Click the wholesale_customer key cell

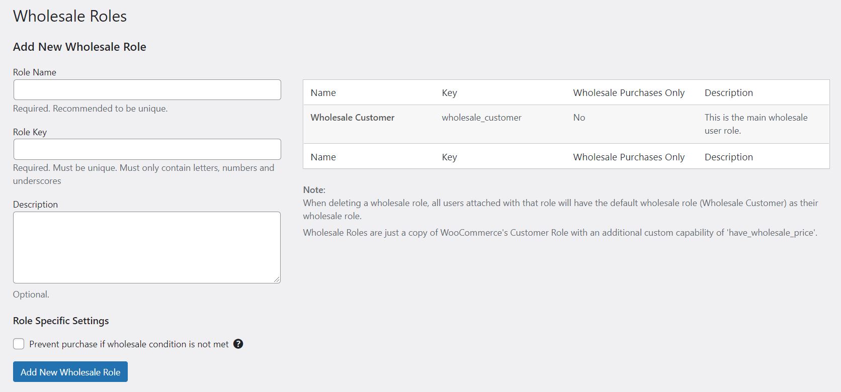tap(481, 118)
